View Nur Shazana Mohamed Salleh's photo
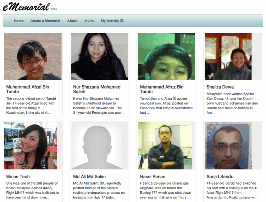This screenshot has width=266, height=202. (99, 57)
